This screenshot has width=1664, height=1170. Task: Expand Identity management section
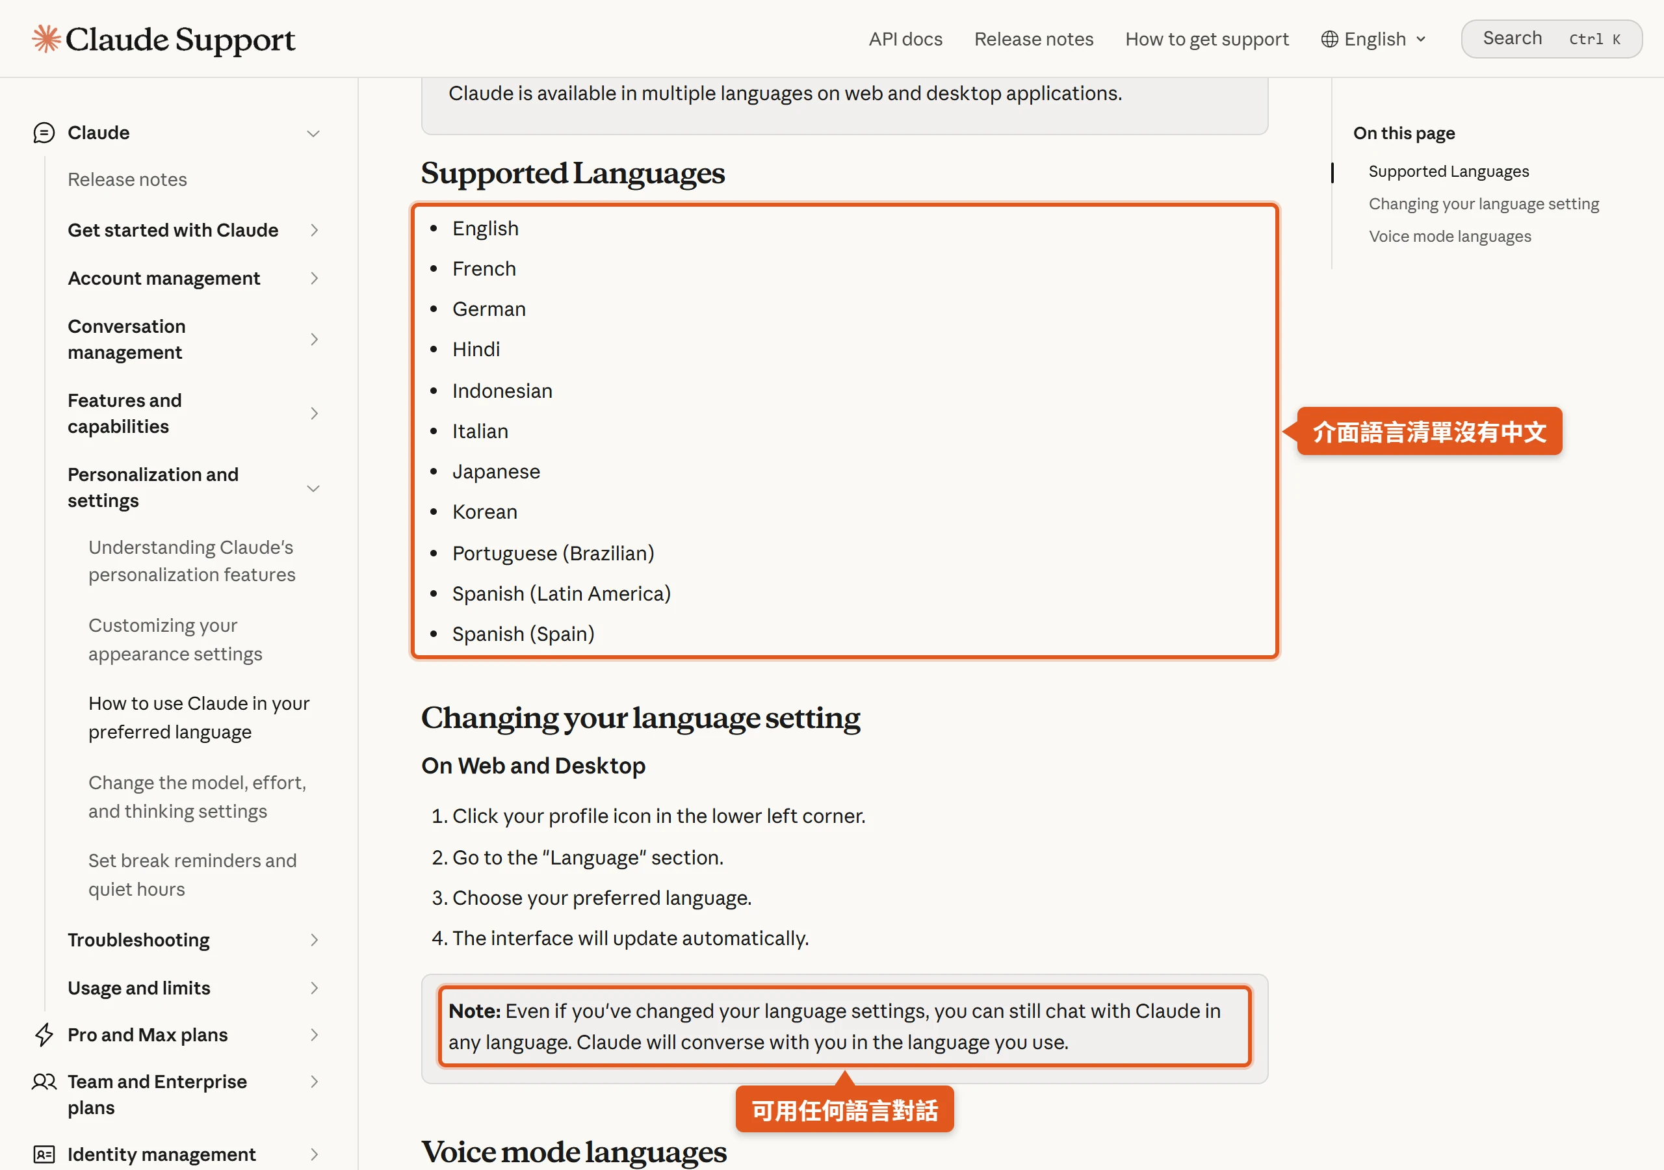pyautogui.click(x=314, y=1154)
